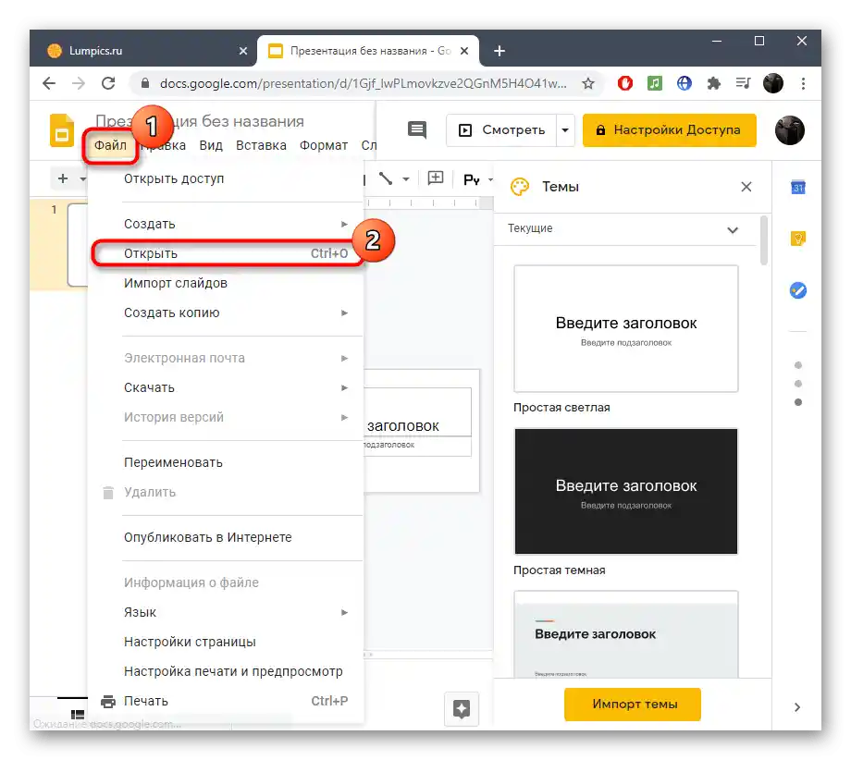851x760 pixels.
Task: Open the Google account avatar in Slides
Action: point(790,130)
